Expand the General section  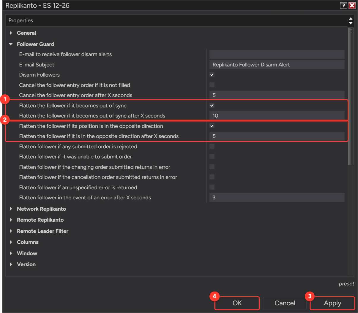(11, 33)
